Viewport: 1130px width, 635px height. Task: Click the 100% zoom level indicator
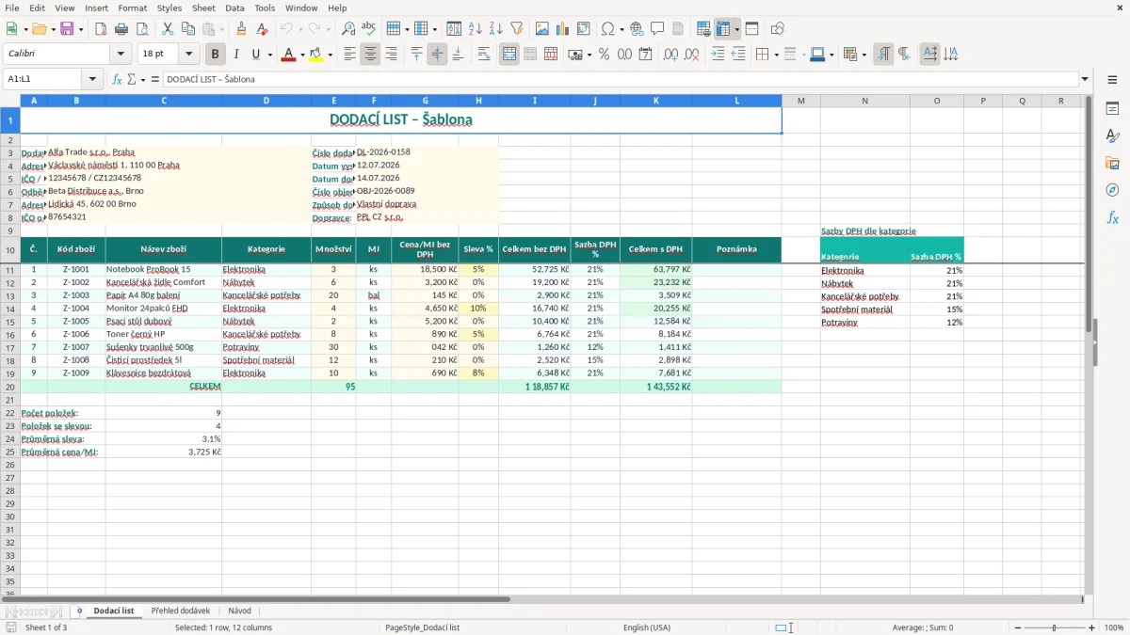pyautogui.click(x=1114, y=627)
